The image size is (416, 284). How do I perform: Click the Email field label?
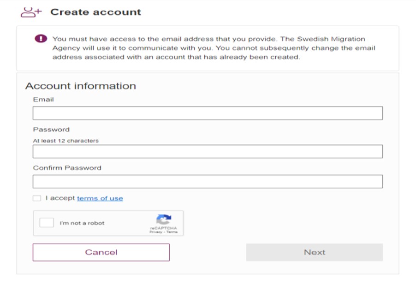click(43, 100)
